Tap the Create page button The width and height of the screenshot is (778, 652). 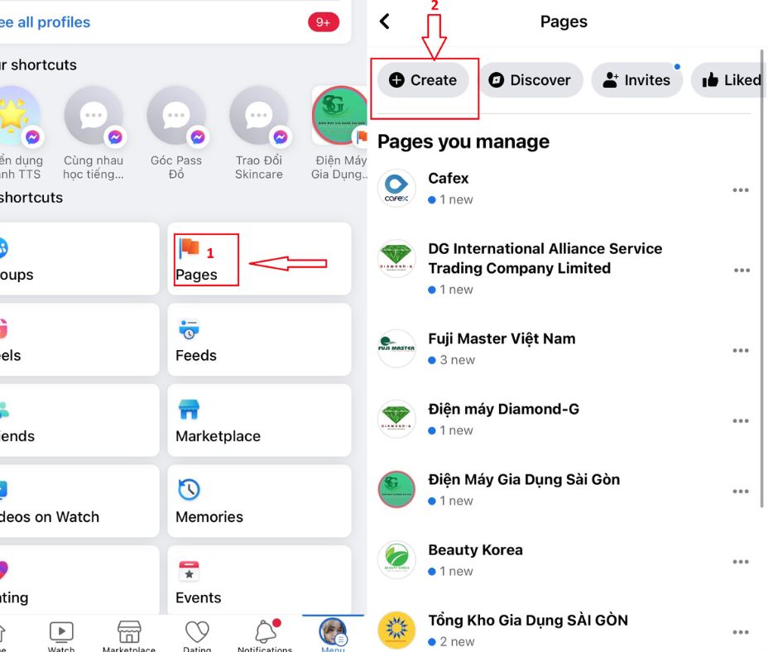(423, 80)
